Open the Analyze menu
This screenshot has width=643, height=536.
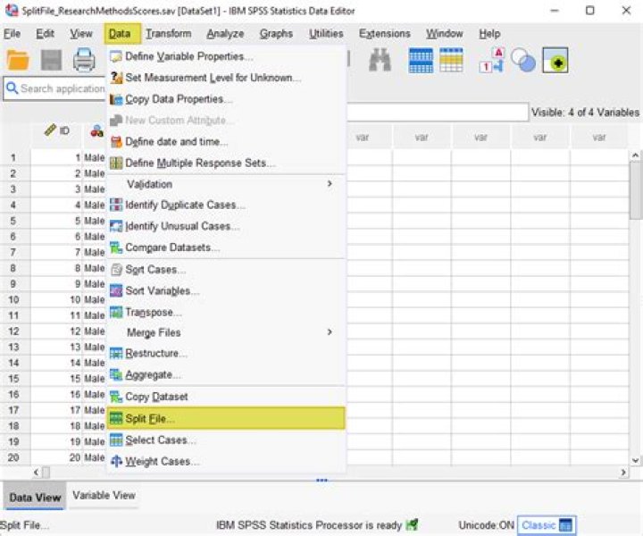(x=225, y=34)
